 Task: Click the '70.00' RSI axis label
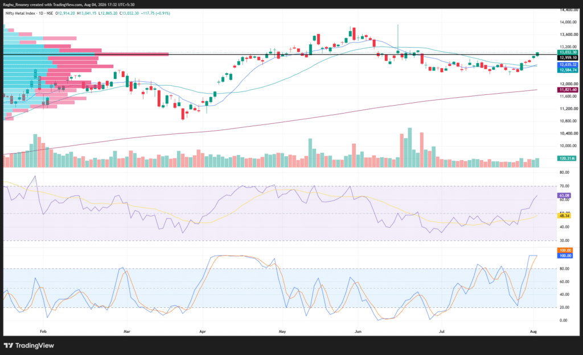(x=564, y=186)
